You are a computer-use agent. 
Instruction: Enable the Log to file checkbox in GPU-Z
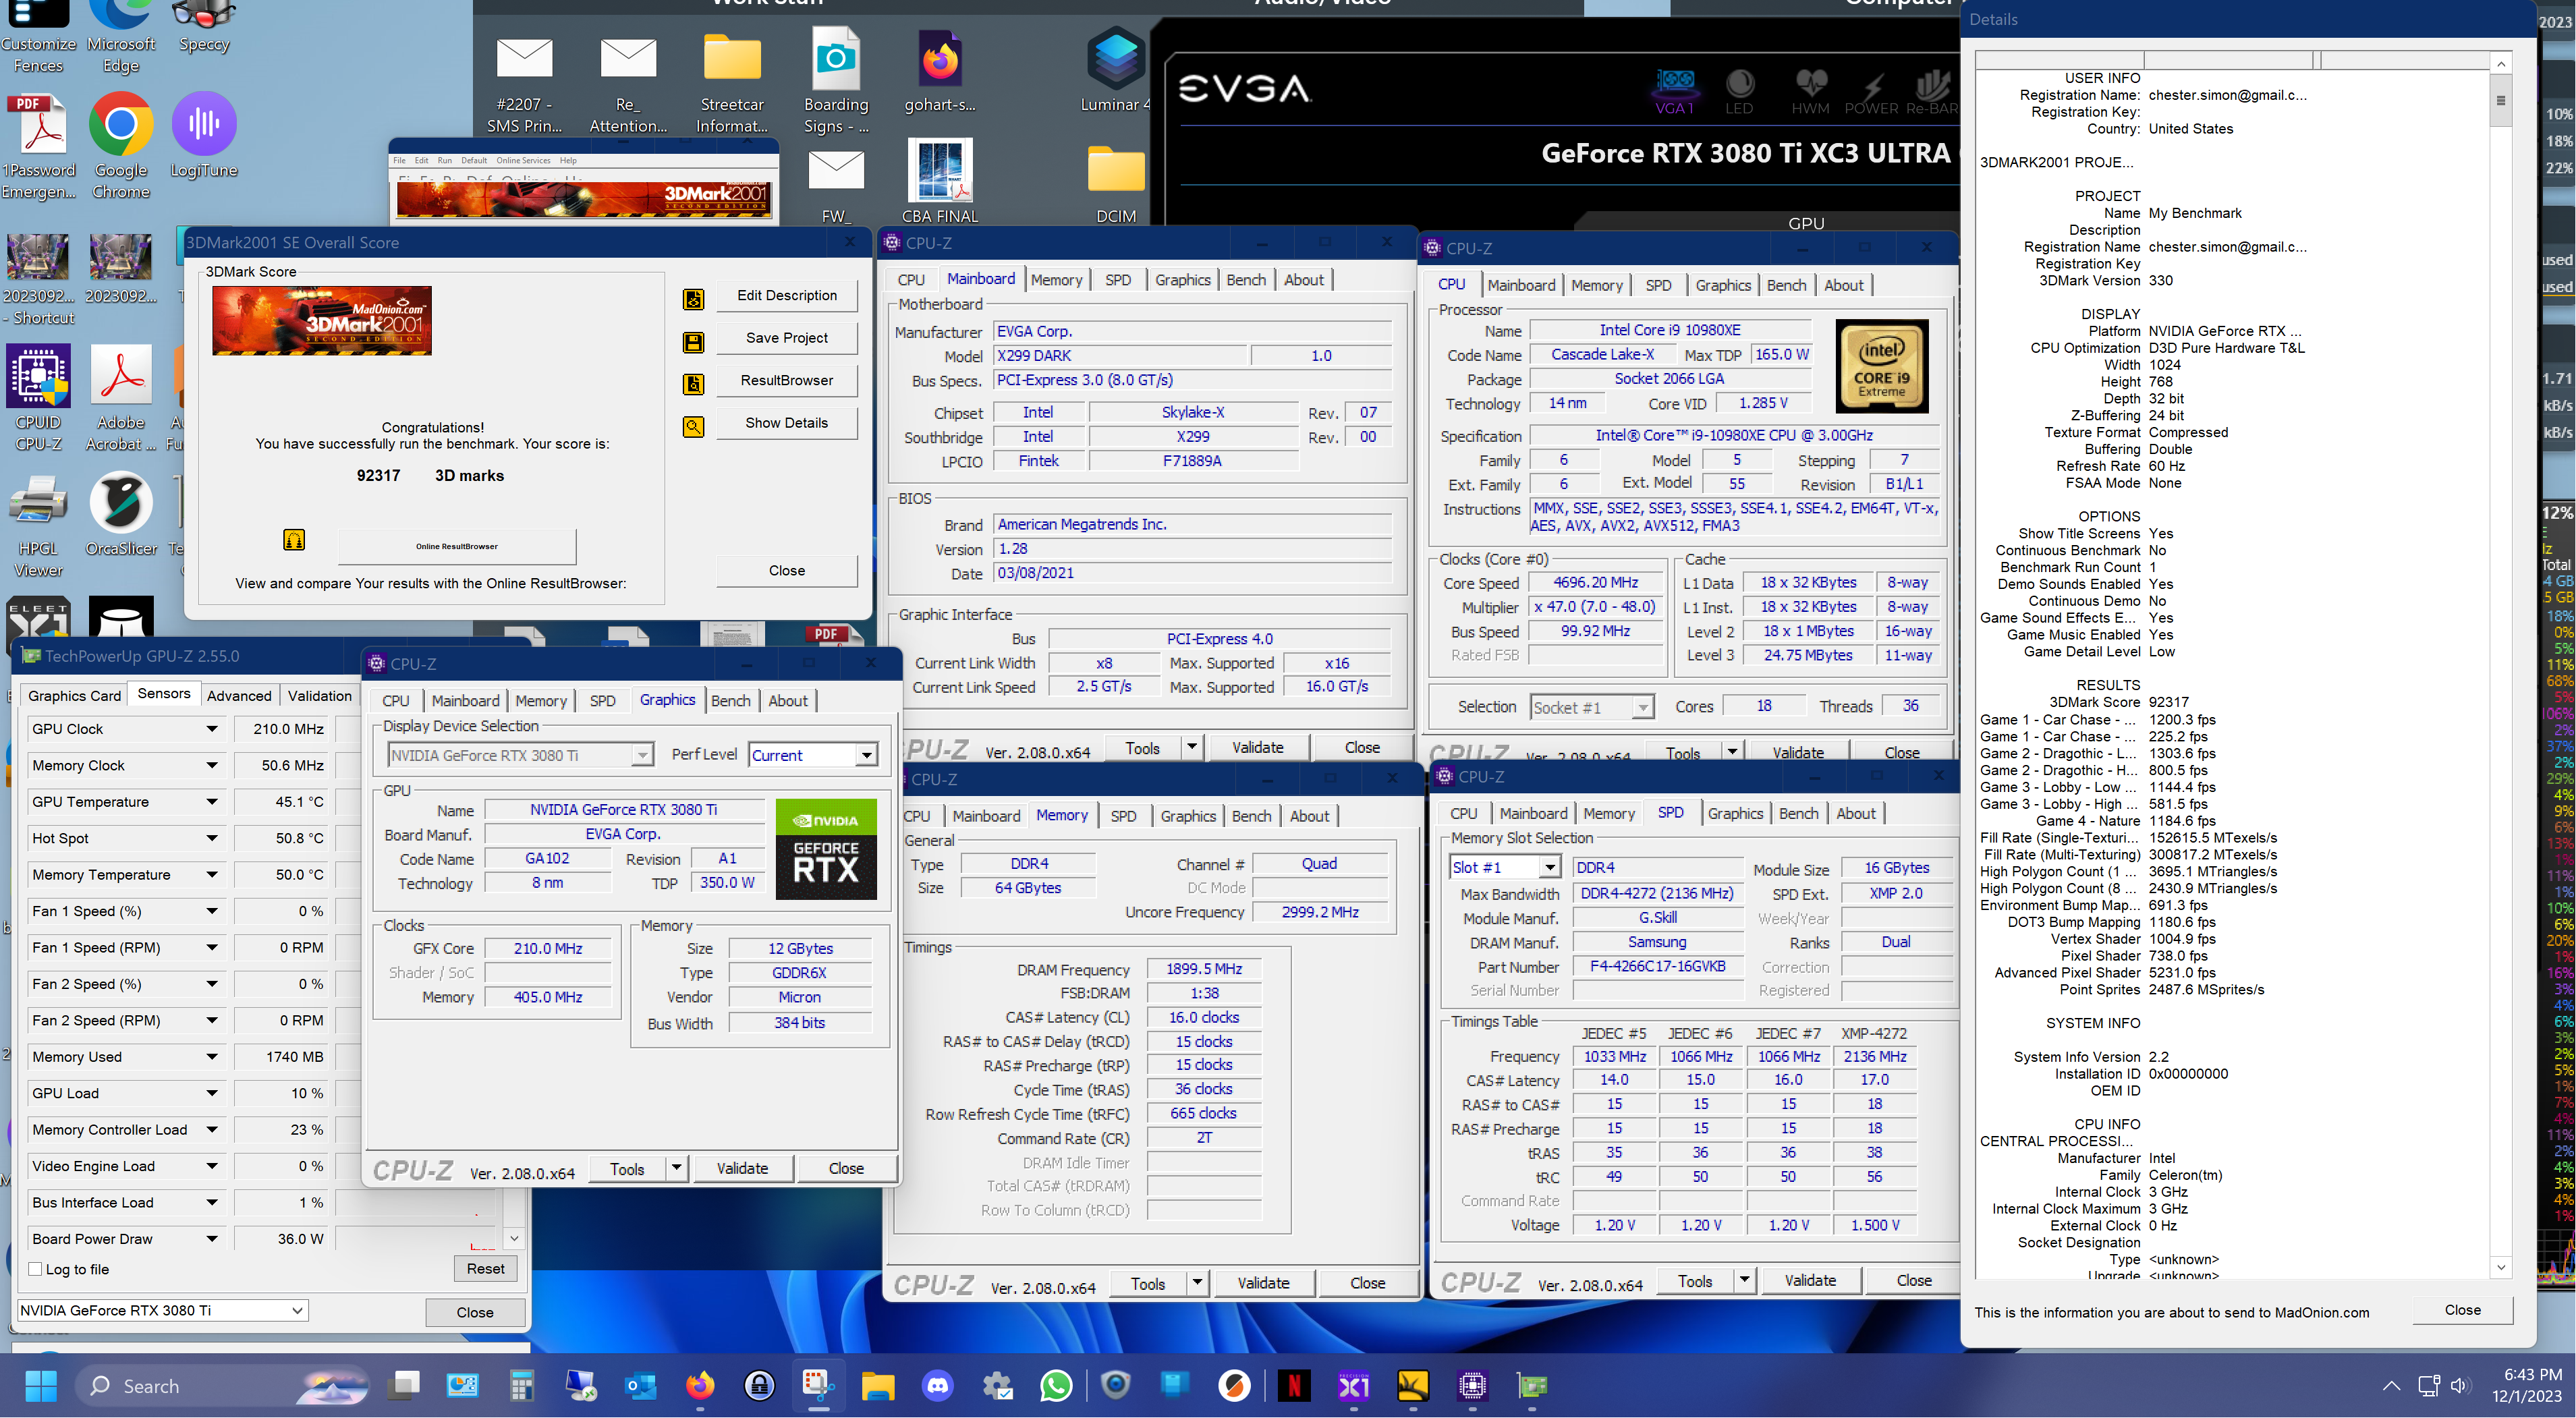tap(35, 1269)
